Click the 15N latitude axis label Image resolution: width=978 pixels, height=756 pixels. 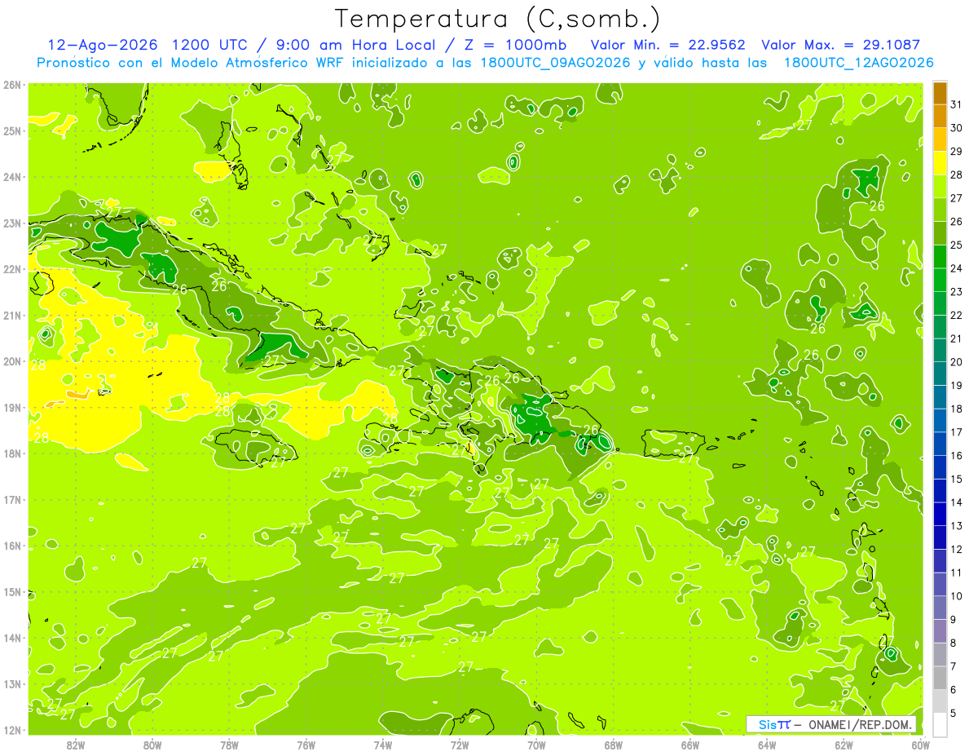tap(12, 591)
